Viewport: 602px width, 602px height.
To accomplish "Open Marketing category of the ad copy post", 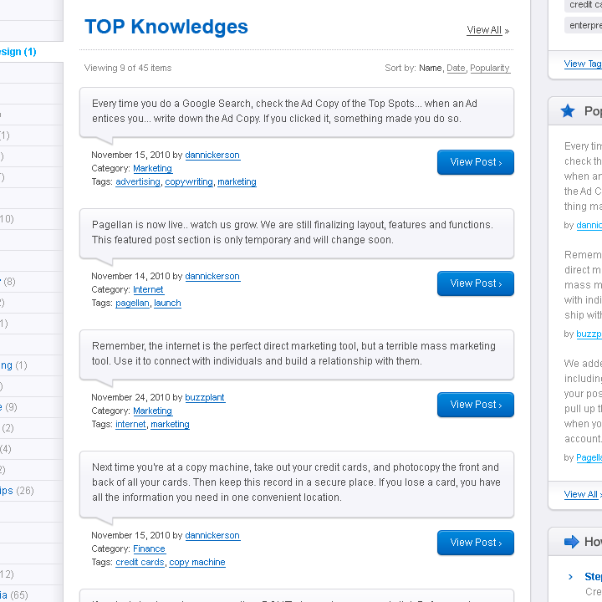I will [x=152, y=169].
